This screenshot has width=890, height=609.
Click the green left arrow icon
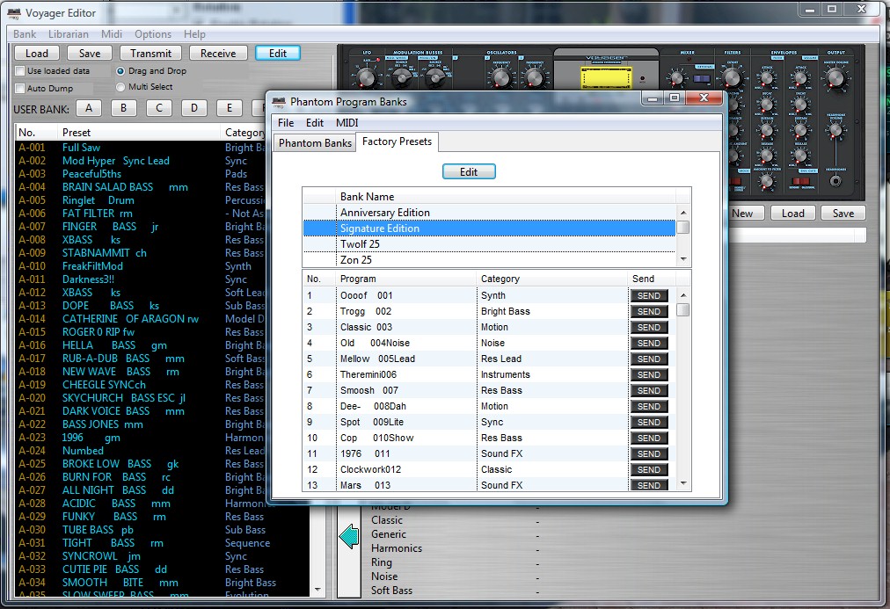click(x=349, y=536)
